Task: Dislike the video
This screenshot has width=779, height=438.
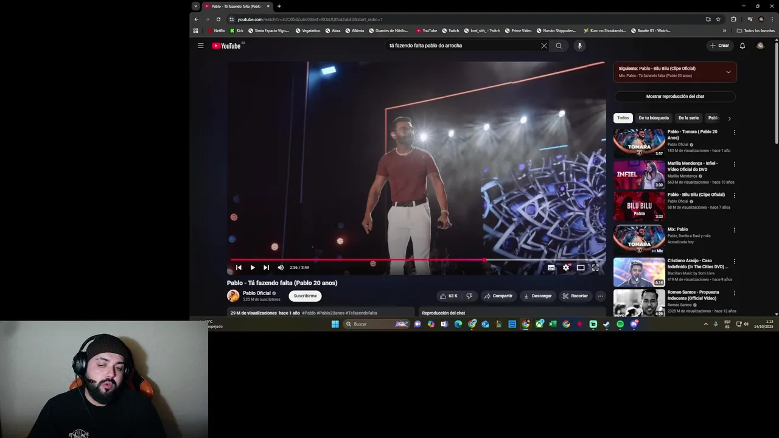Action: pos(469,296)
